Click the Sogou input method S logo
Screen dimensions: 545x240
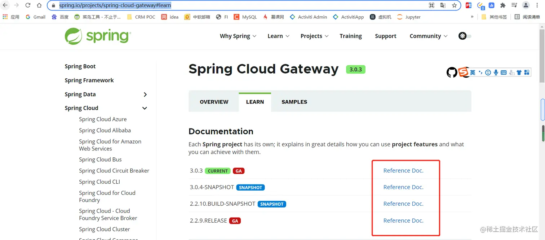coord(463,72)
